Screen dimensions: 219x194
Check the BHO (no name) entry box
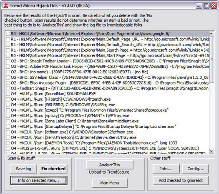[8, 72]
